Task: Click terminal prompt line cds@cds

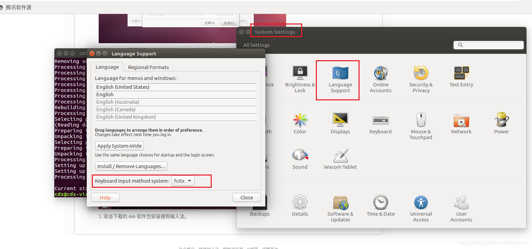Action: 71,194
